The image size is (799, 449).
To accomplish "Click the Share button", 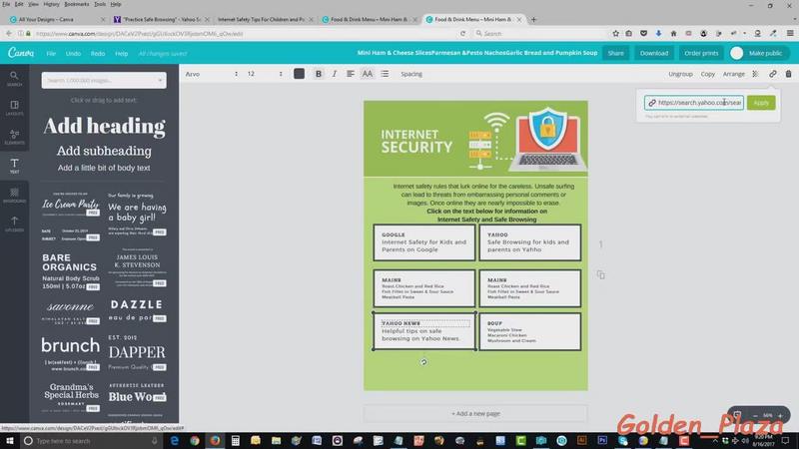I will pos(615,53).
